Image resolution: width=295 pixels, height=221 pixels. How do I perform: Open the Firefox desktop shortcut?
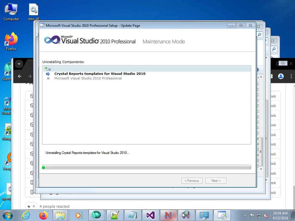click(11, 41)
